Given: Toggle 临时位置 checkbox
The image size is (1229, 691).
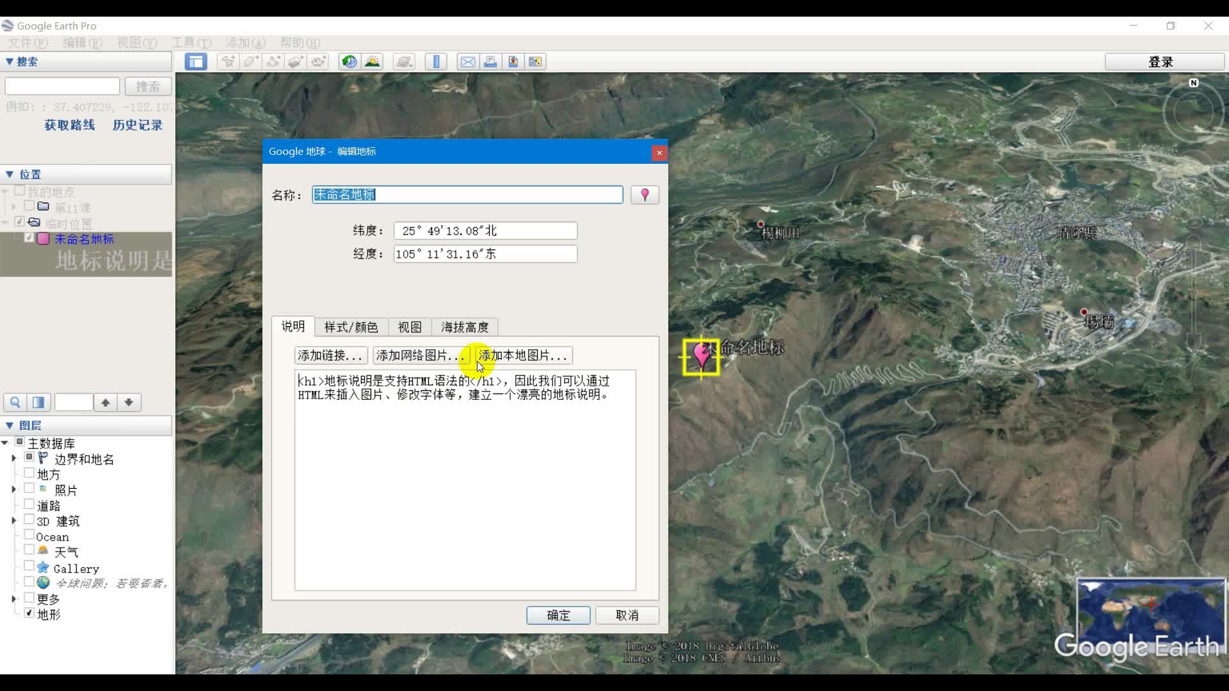Looking at the screenshot, I should (20, 222).
